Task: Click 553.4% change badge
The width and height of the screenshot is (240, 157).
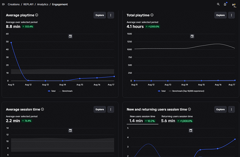Action: pos(28,27)
